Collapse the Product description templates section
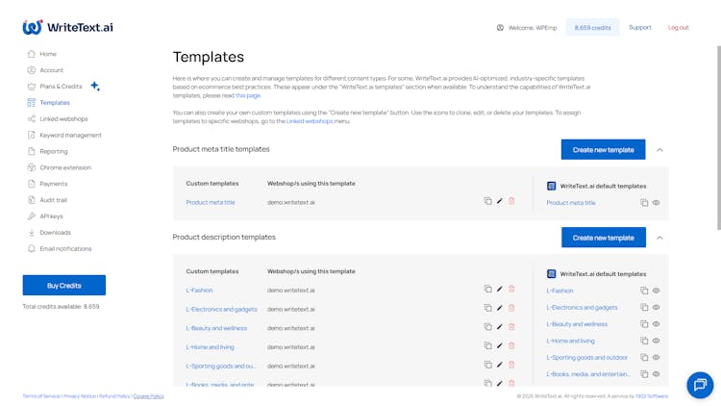The height and width of the screenshot is (406, 721). click(659, 237)
